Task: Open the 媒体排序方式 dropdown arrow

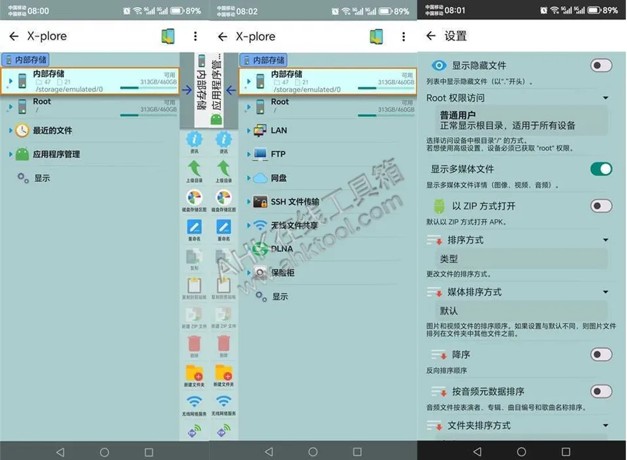Action: pyautogui.click(x=606, y=292)
